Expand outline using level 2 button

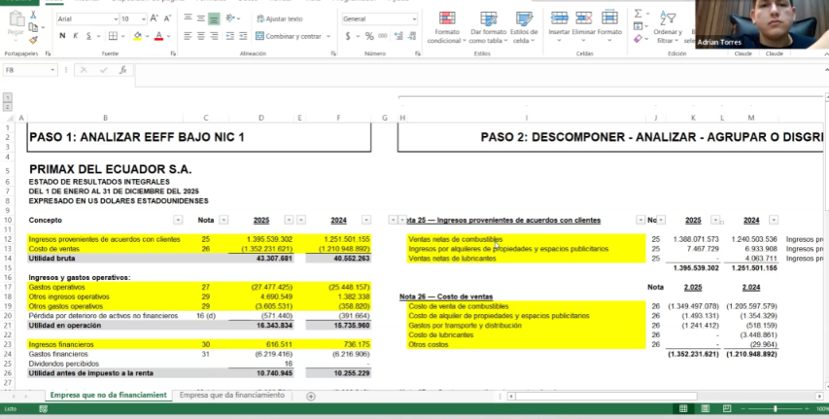click(8, 107)
